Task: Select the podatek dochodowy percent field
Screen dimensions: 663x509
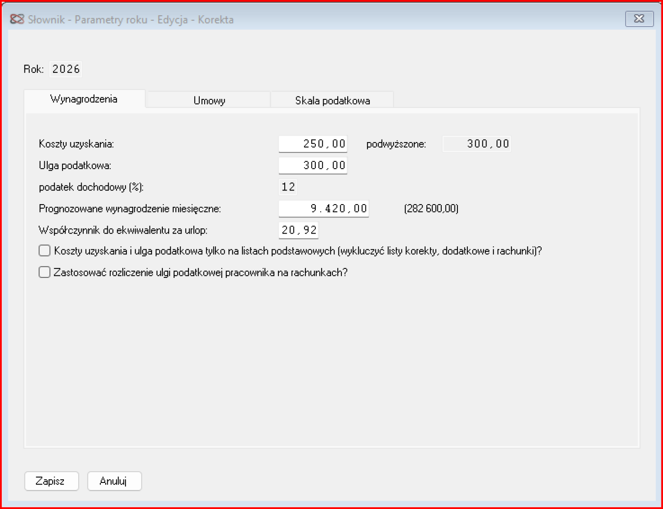Action: [x=288, y=187]
